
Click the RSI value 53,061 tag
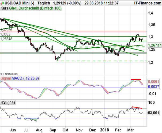[153, 113]
